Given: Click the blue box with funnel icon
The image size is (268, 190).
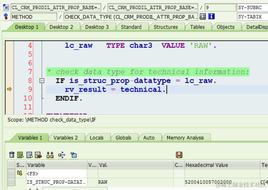Looking at the screenshot, I should point(74,155).
